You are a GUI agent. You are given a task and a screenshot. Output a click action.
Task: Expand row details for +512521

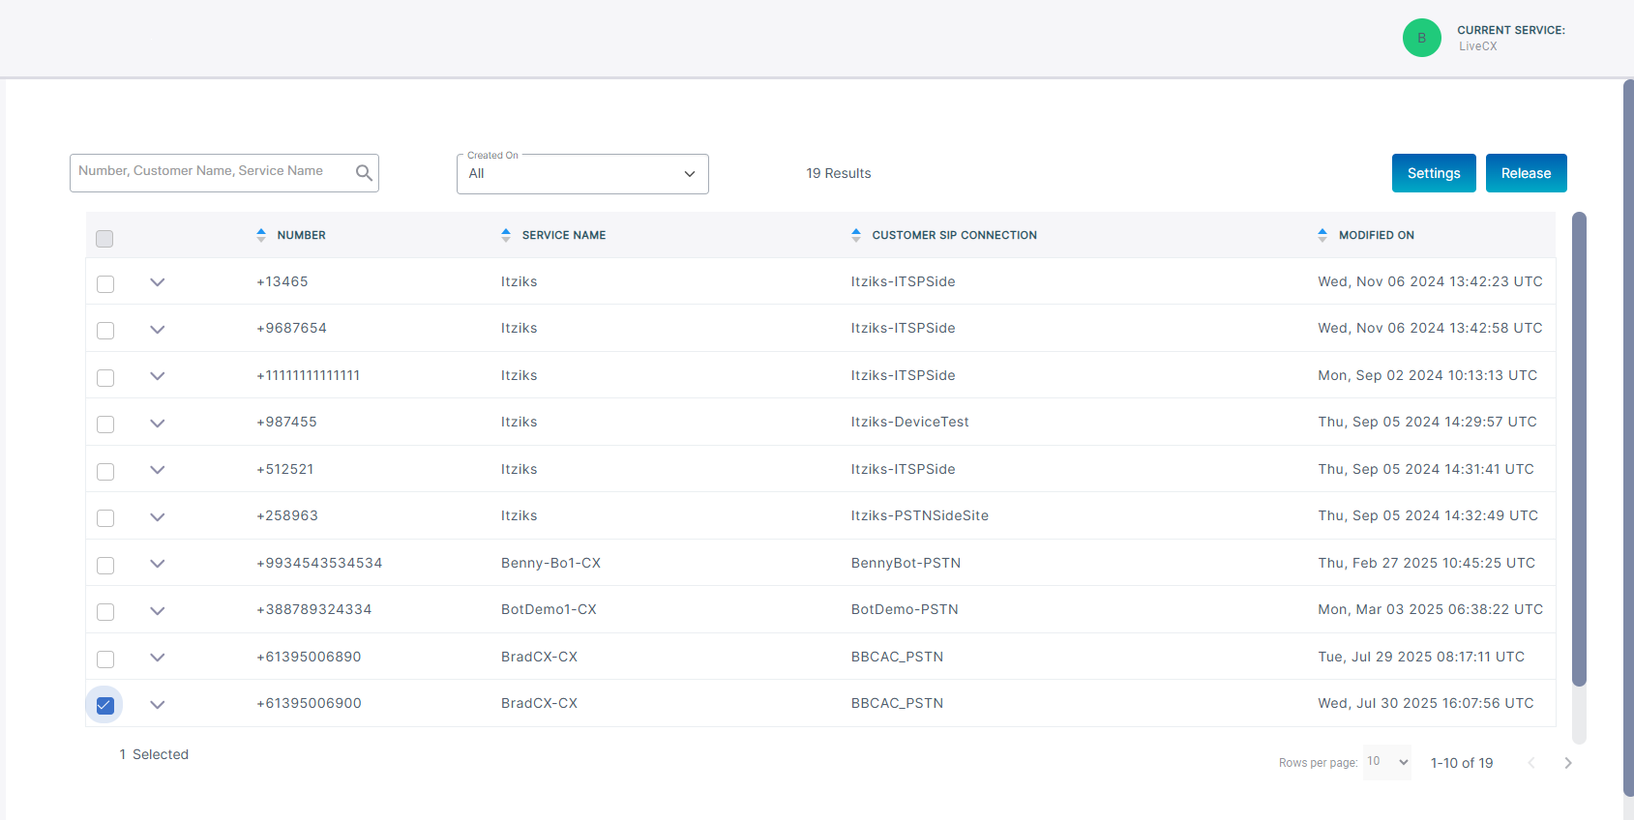point(158,470)
